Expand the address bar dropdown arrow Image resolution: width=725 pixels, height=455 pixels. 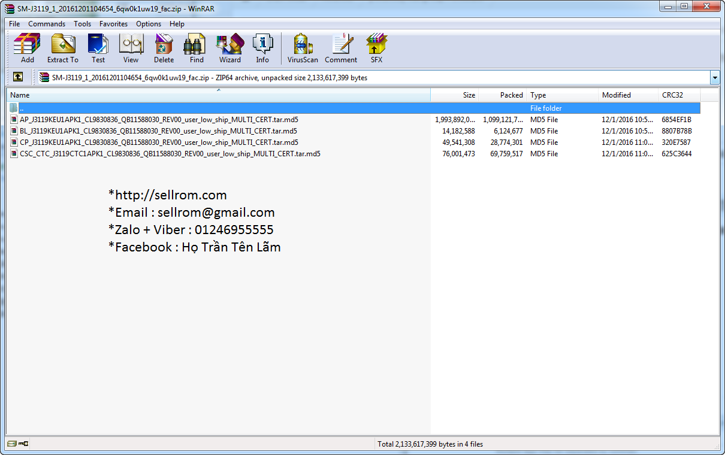pyautogui.click(x=714, y=77)
